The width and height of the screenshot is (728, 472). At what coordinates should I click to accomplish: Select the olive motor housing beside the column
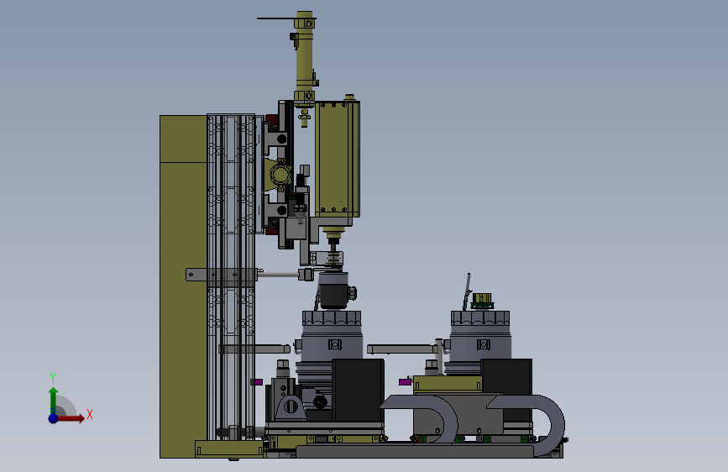[x=338, y=160]
